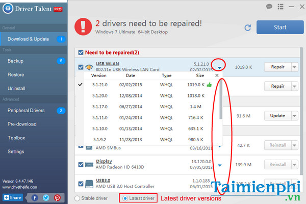The width and height of the screenshot is (306, 204).
Task: Uncheck the USB WLAN driver checkbox
Action: click(81, 67)
